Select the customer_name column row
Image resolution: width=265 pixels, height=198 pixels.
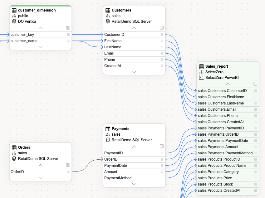click(x=37, y=41)
